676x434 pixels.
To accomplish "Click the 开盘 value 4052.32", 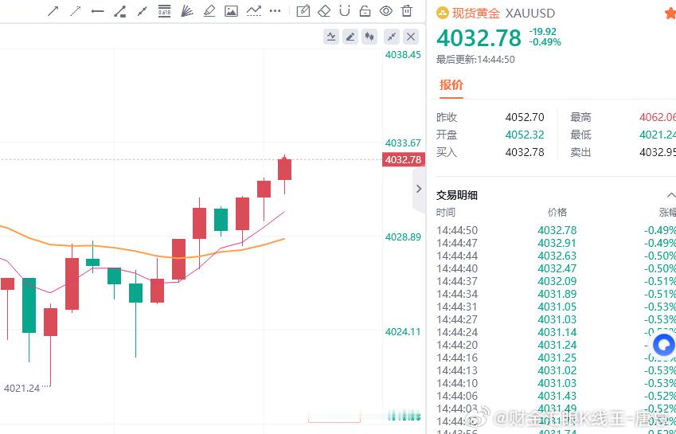I will point(525,135).
